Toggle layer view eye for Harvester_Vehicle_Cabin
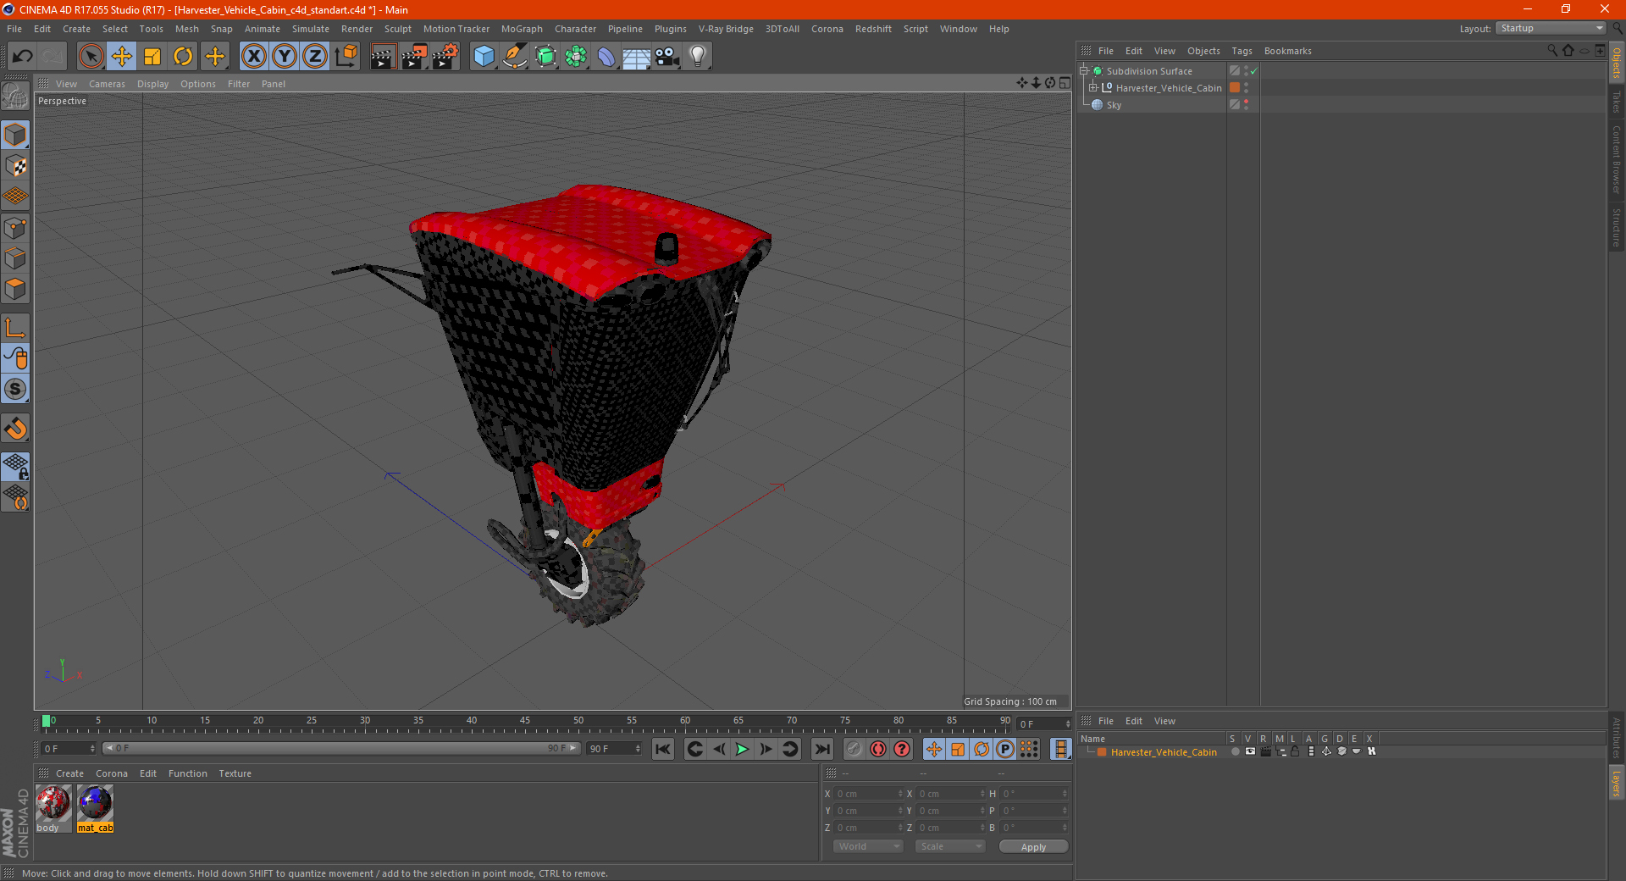The image size is (1626, 881). [1250, 751]
